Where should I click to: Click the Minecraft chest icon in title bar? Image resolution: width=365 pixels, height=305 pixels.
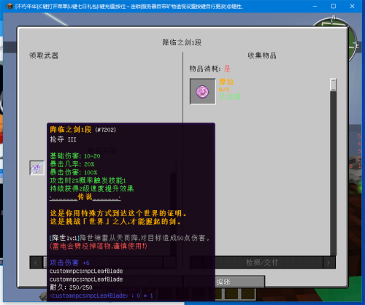coord(9,6)
